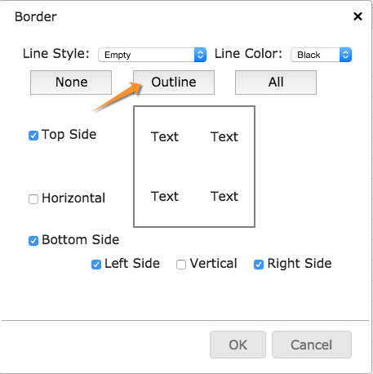The image size is (373, 374).
Task: Click the blue arrows on Line Style selector
Action: click(x=200, y=55)
